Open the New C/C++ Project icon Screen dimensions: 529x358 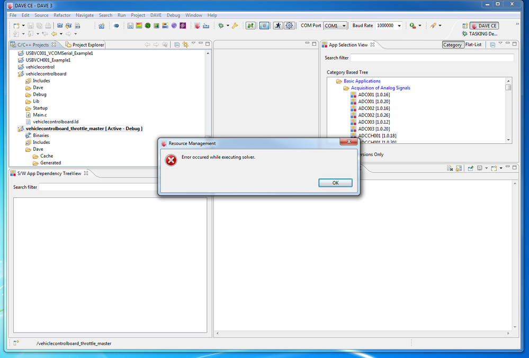tap(15, 25)
